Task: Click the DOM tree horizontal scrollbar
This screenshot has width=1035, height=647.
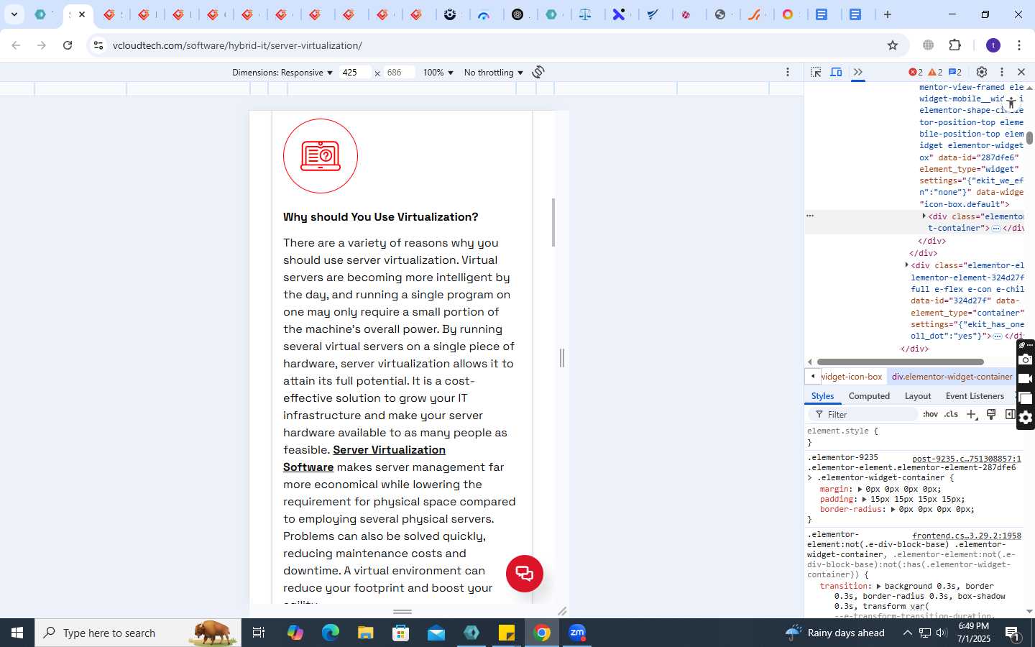Action: [900, 362]
